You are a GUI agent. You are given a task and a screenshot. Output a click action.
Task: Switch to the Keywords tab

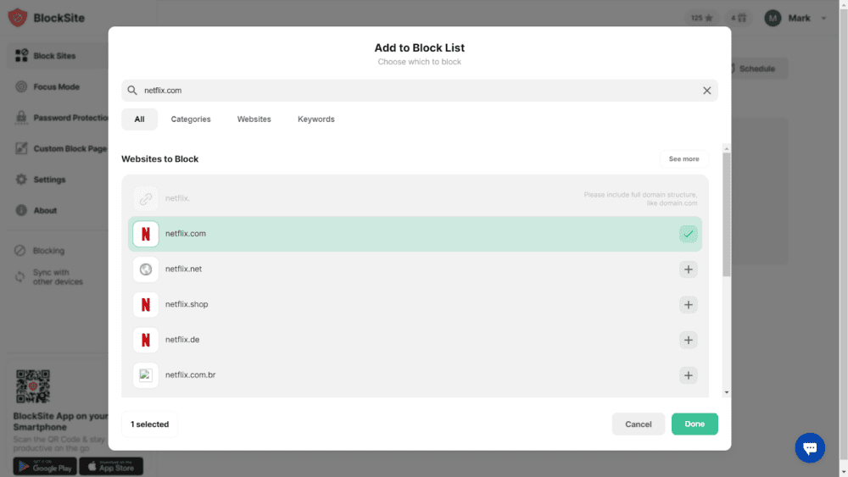(315, 119)
